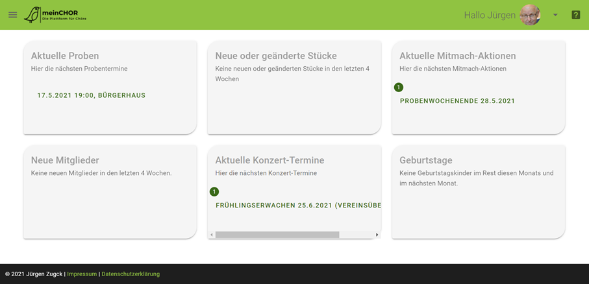Open the hamburger navigation menu
Image resolution: width=589 pixels, height=284 pixels.
[x=13, y=15]
